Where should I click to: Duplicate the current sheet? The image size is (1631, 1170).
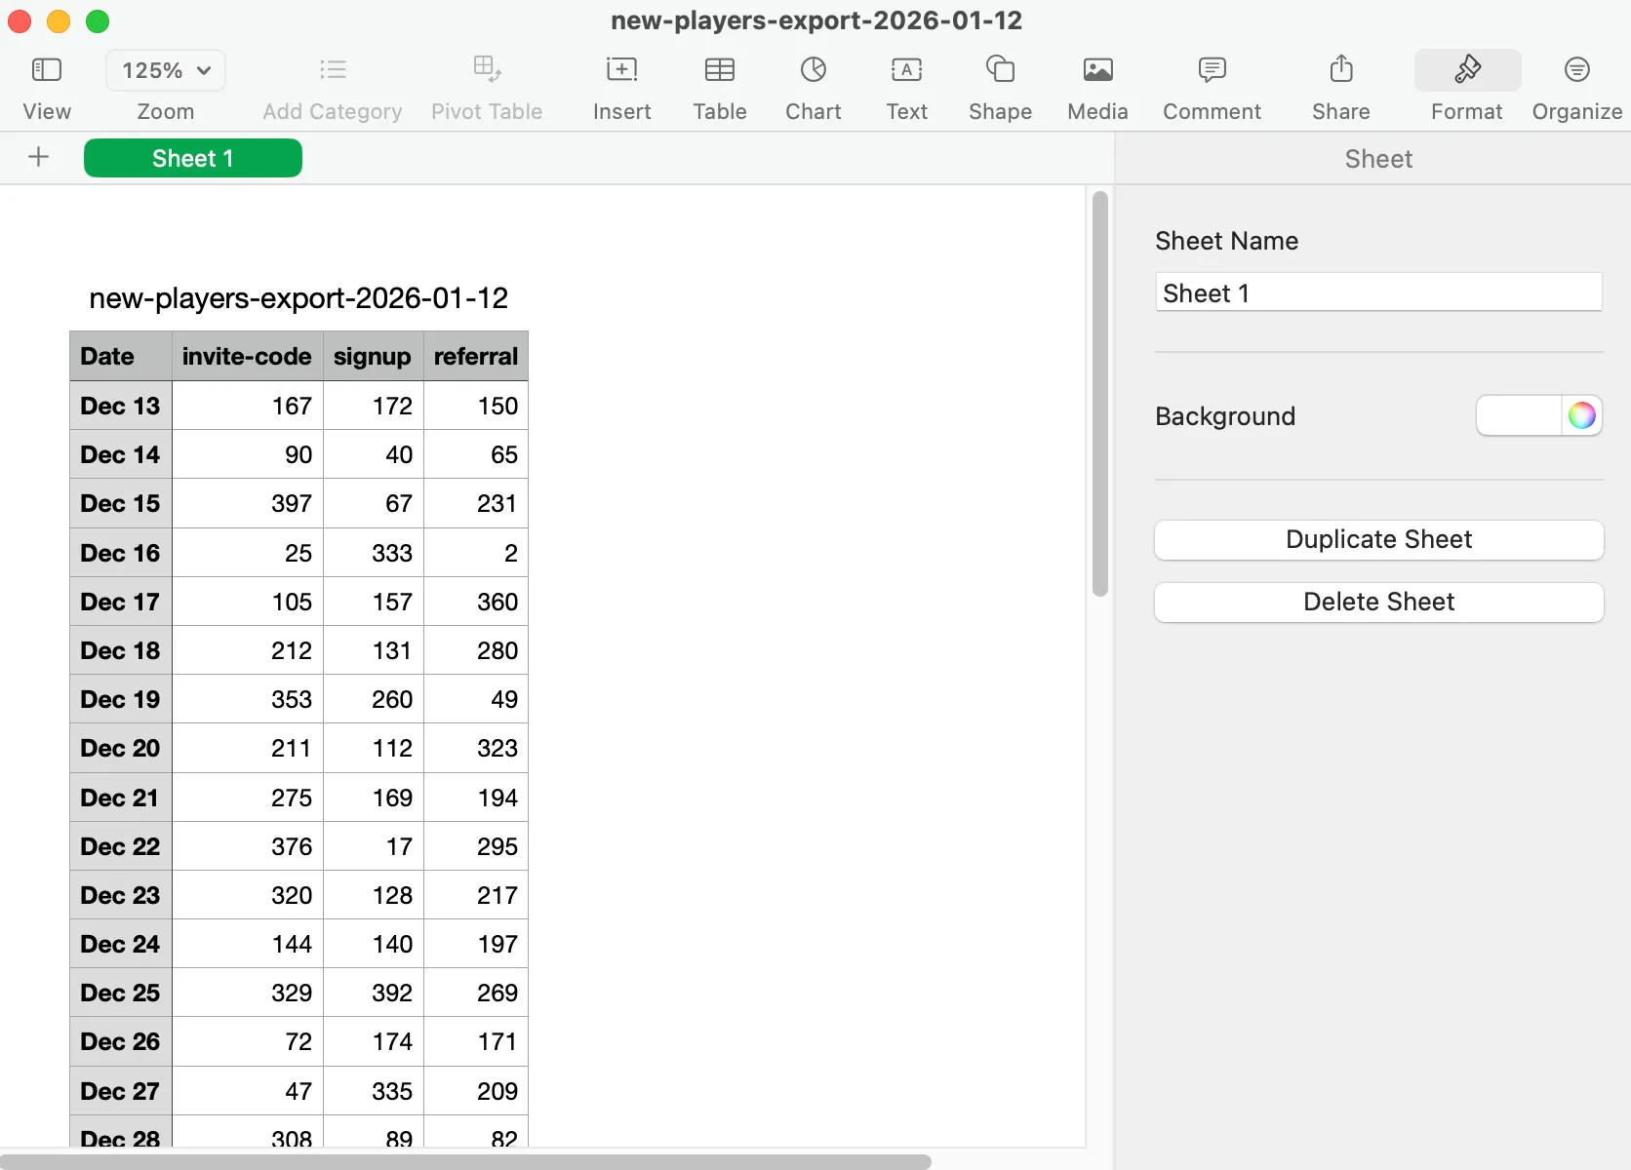coord(1378,540)
